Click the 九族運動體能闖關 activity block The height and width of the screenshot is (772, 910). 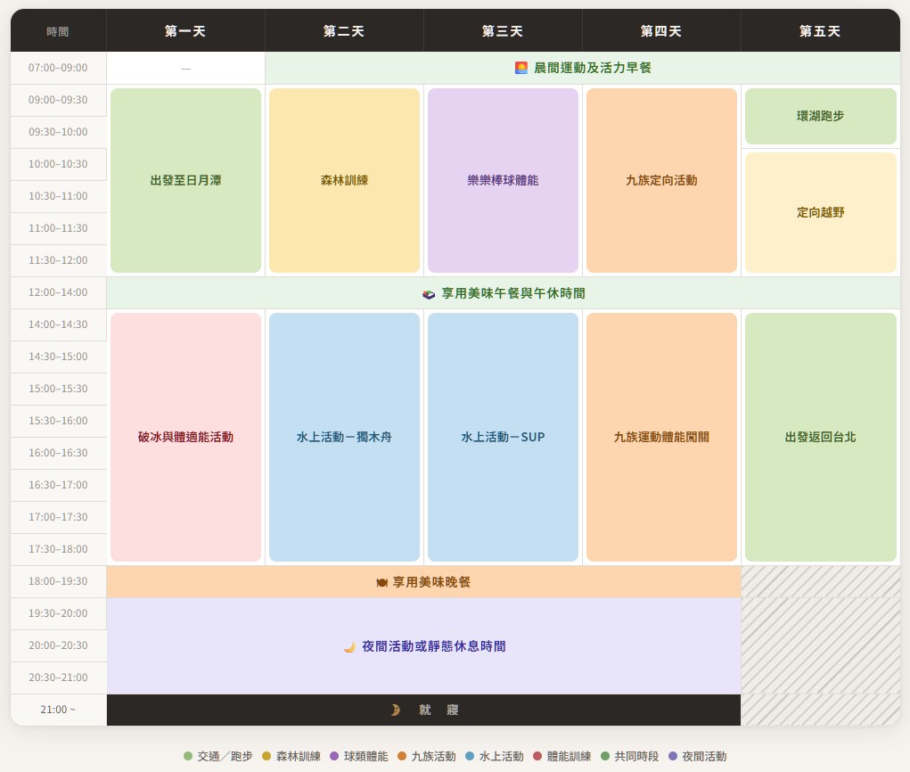pyautogui.click(x=661, y=437)
